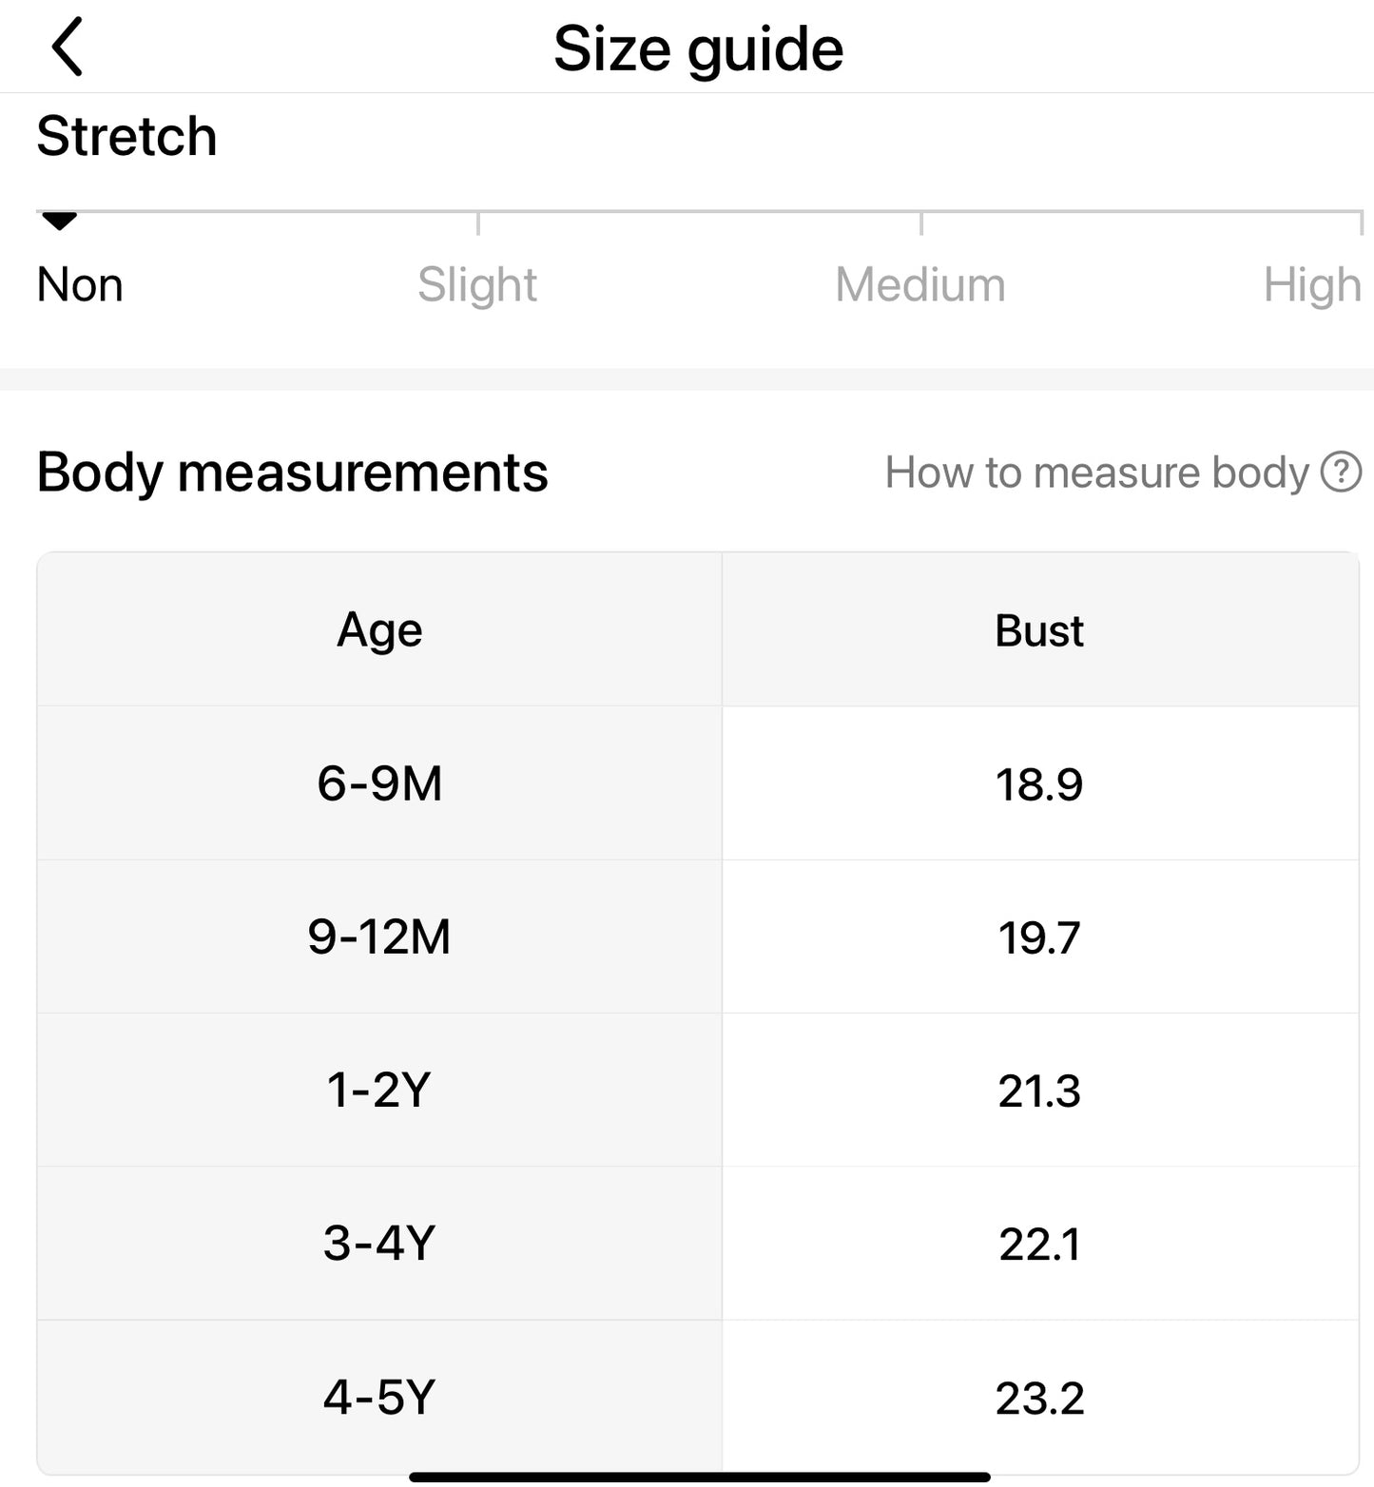Choose the Medium stretch label
1374x1487 pixels.
click(919, 284)
